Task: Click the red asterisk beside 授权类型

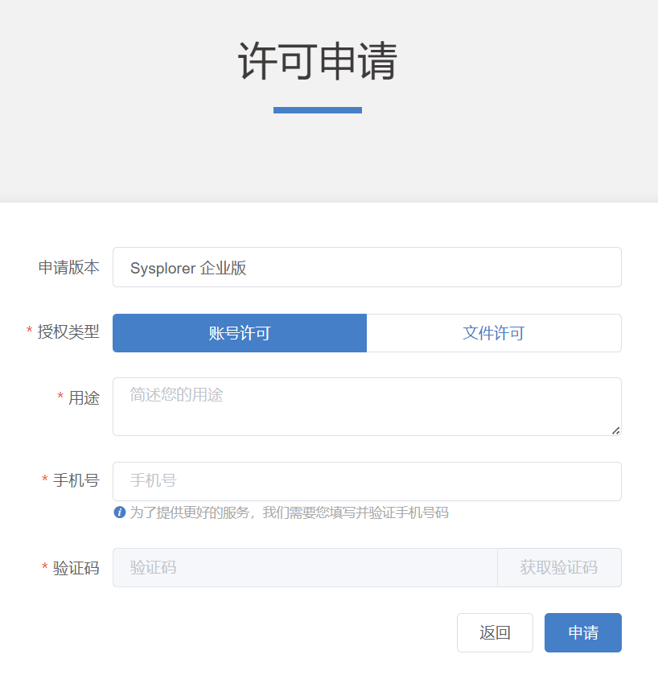Action: pos(30,331)
